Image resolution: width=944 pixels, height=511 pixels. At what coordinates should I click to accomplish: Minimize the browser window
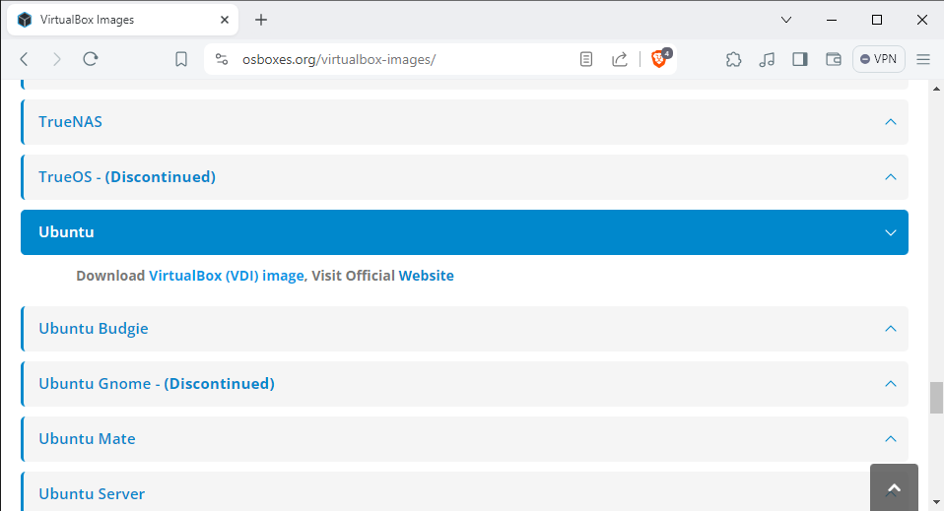click(x=832, y=20)
